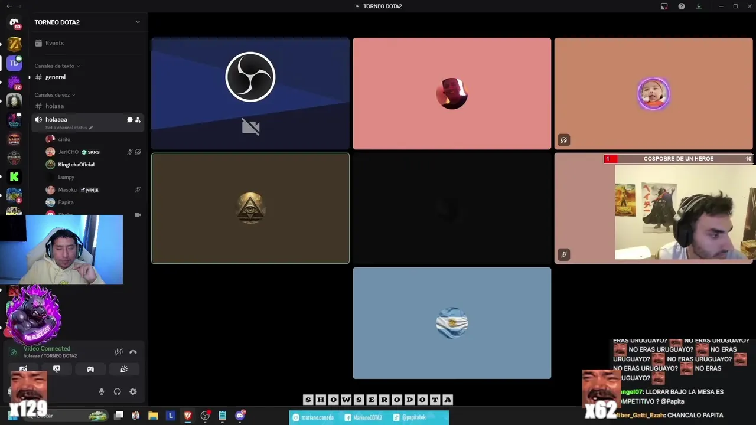The height and width of the screenshot is (425, 756).
Task: Deafen headphones in user panel
Action: point(117,391)
